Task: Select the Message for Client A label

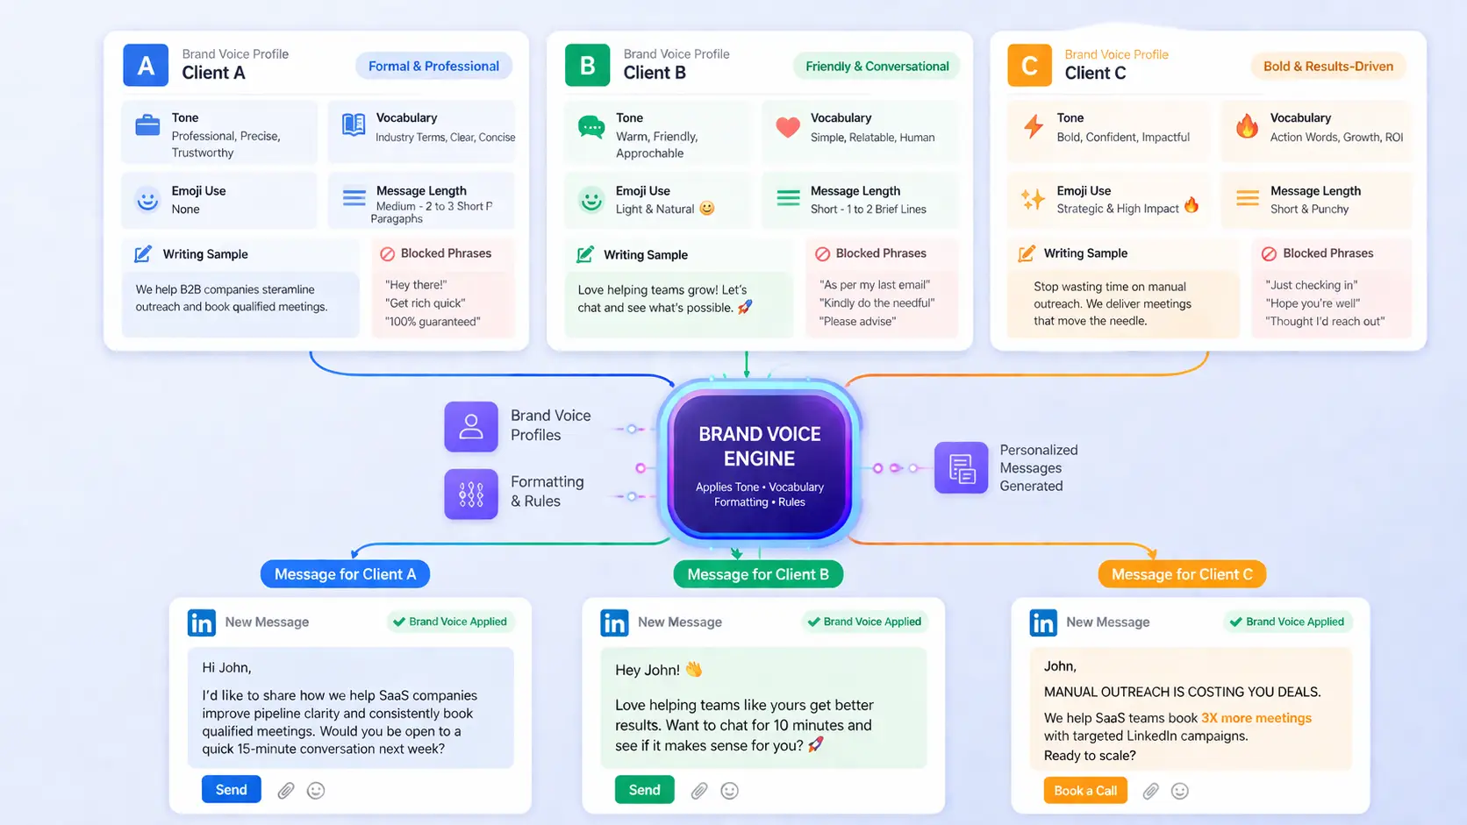Action: coord(345,574)
